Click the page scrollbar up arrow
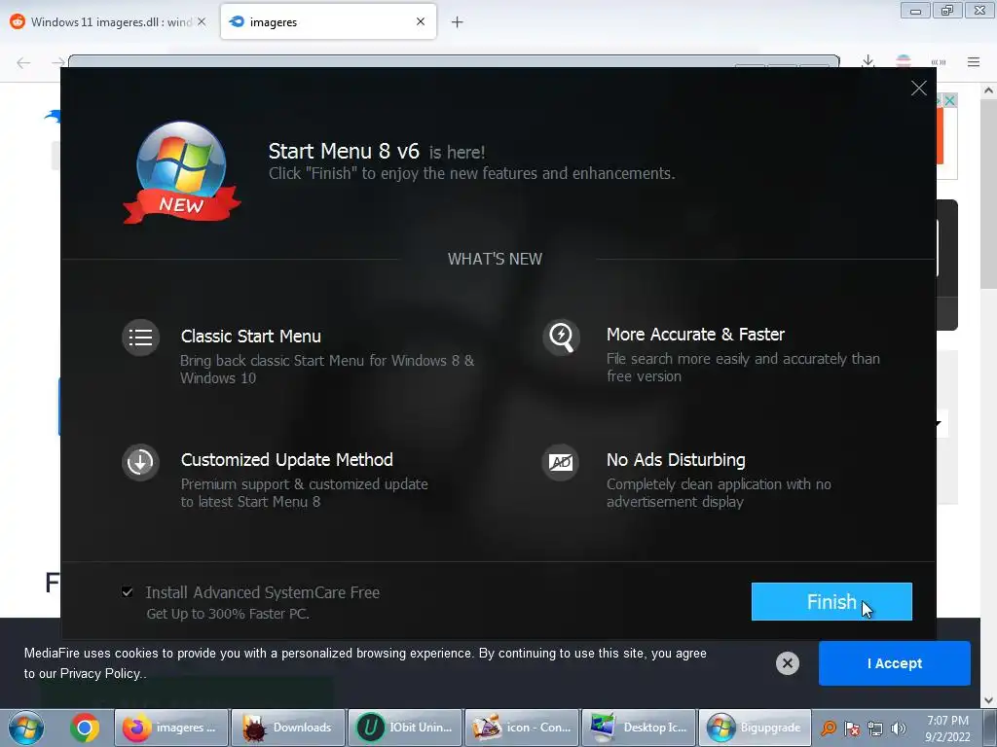997x747 pixels. coord(988,90)
